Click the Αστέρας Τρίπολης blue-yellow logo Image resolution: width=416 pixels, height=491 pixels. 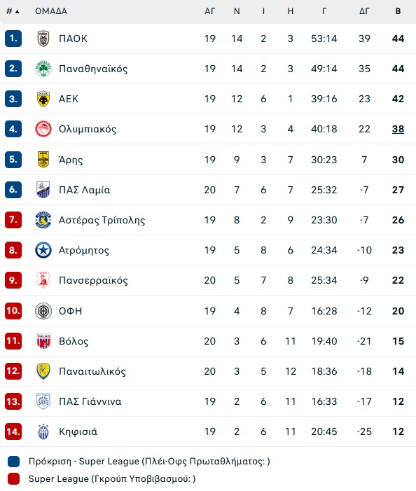click(x=43, y=220)
